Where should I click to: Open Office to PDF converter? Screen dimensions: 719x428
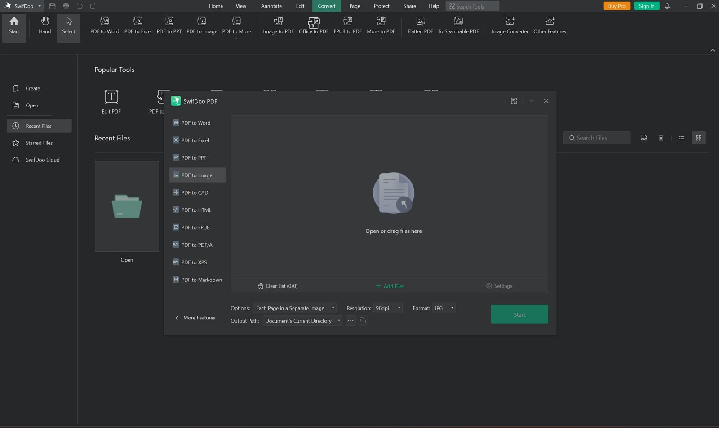point(314,26)
